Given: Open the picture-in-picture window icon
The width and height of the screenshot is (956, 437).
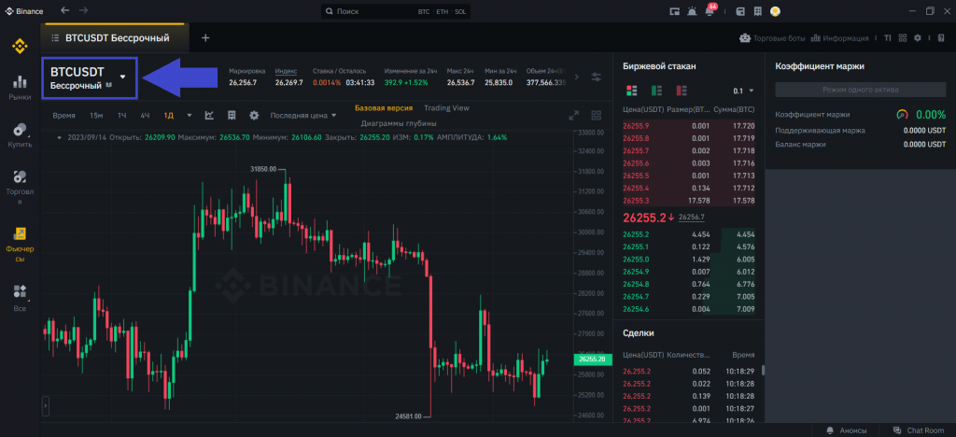Looking at the screenshot, I should click(x=674, y=11).
